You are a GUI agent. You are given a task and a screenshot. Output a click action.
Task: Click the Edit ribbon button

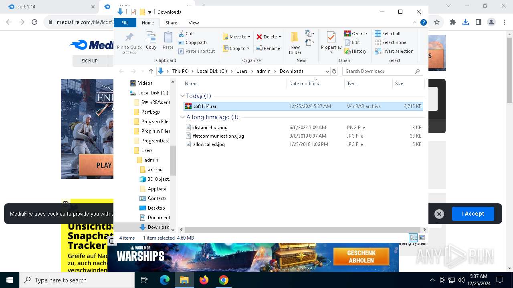(352, 42)
